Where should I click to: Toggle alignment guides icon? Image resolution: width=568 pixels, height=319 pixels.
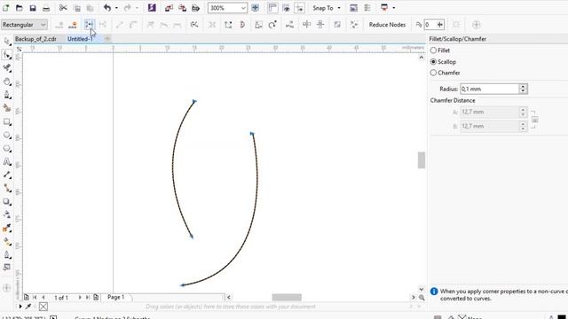pyautogui.click(x=300, y=8)
